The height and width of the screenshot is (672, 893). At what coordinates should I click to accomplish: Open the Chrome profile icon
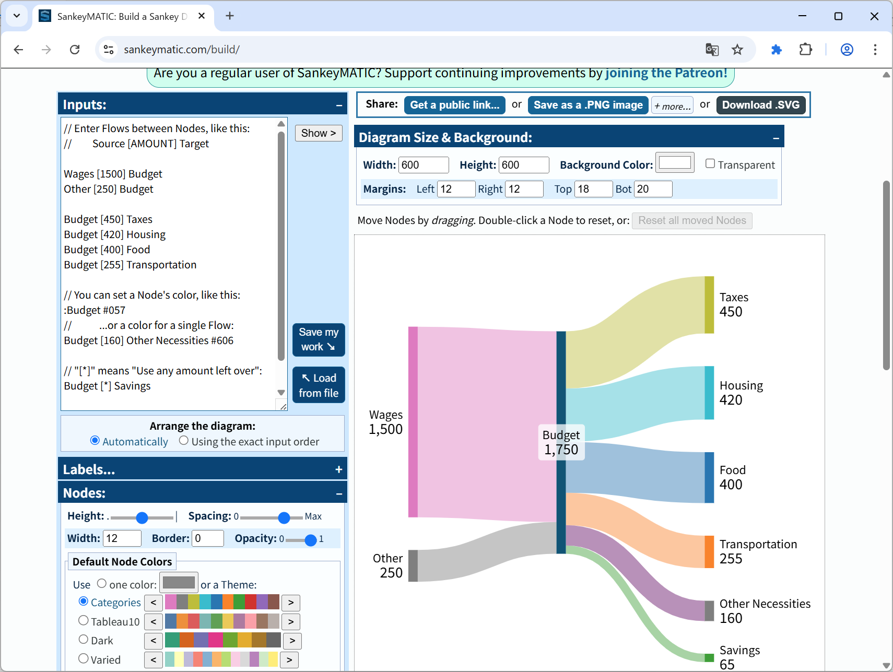click(847, 50)
